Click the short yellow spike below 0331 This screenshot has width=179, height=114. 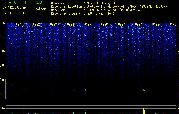[x=24, y=112]
